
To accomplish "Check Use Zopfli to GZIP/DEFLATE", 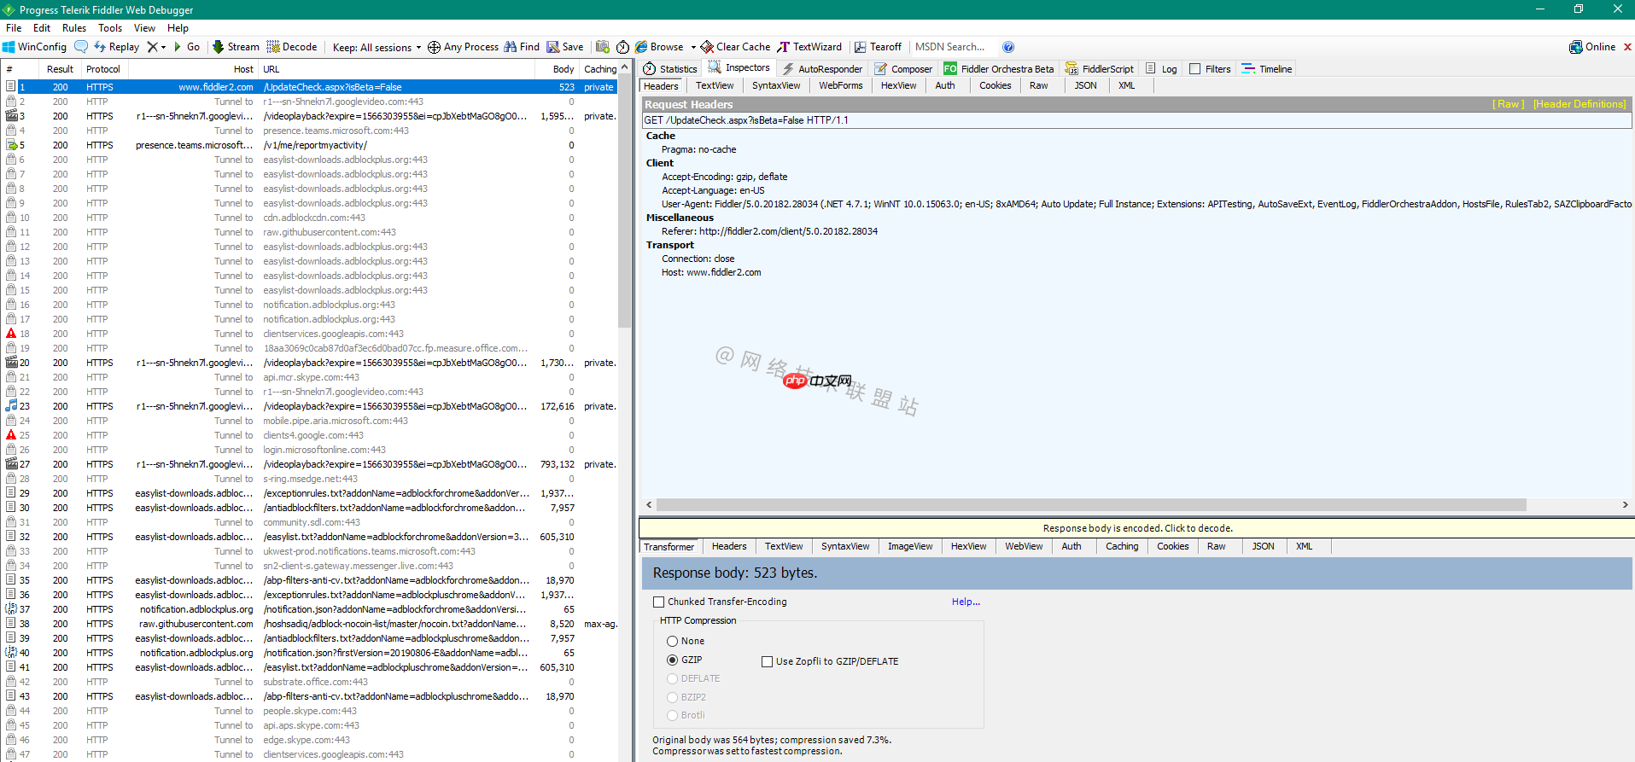I will (x=767, y=661).
